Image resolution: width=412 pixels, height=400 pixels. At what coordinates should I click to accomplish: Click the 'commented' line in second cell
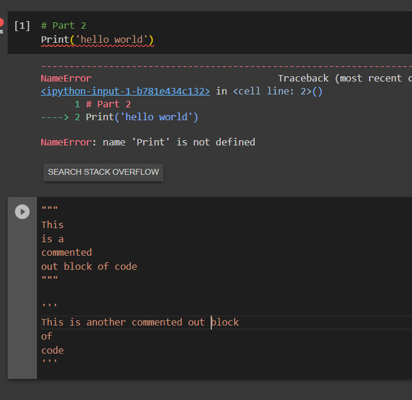click(66, 252)
